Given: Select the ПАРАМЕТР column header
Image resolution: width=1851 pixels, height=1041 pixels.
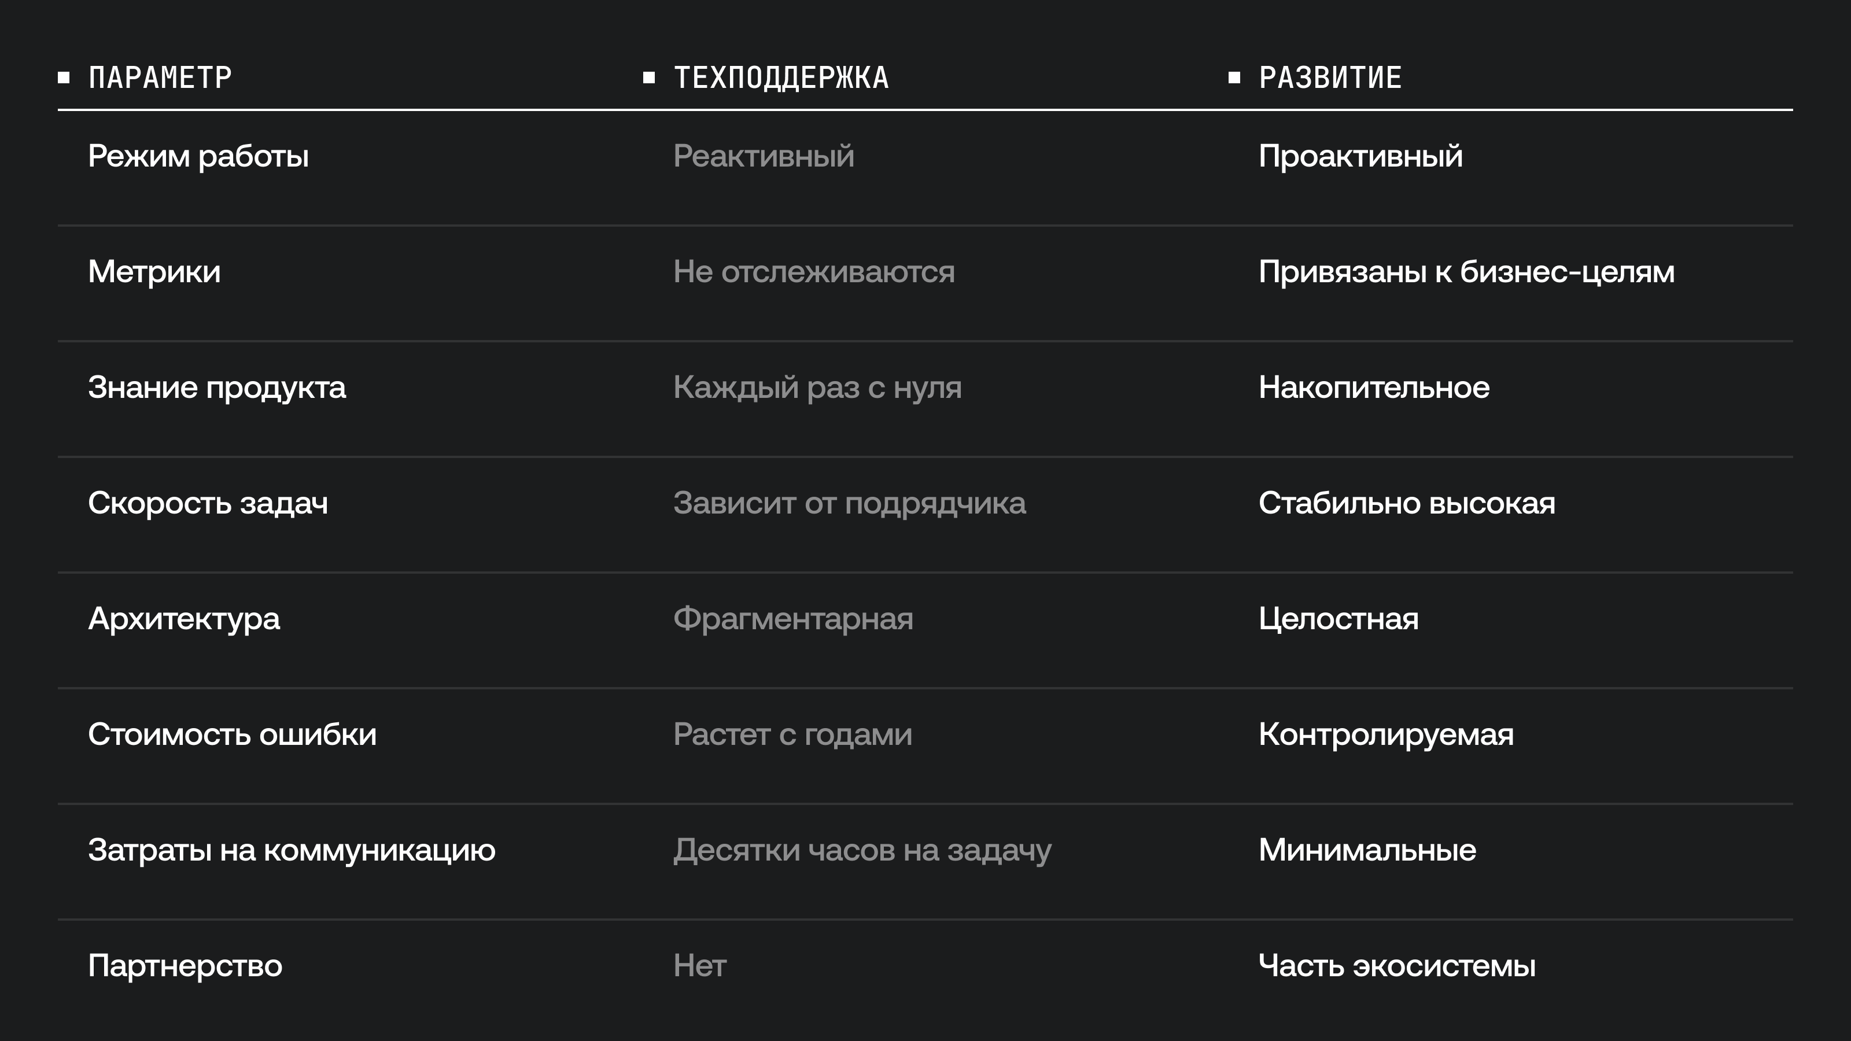Looking at the screenshot, I should (160, 77).
